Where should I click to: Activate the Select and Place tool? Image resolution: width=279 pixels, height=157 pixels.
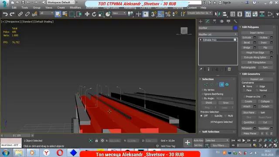pyautogui.click(x=108, y=14)
